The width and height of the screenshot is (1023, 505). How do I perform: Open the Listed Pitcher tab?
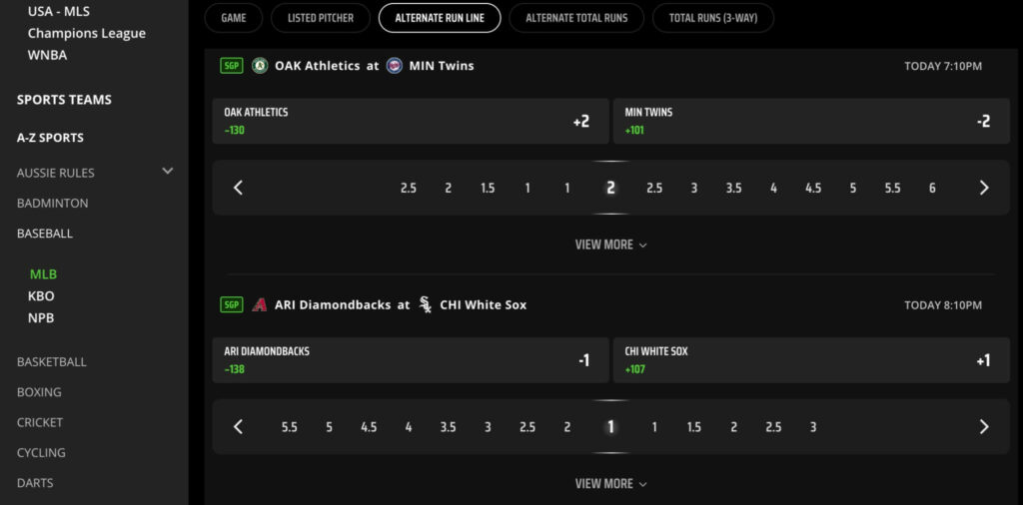tap(321, 18)
